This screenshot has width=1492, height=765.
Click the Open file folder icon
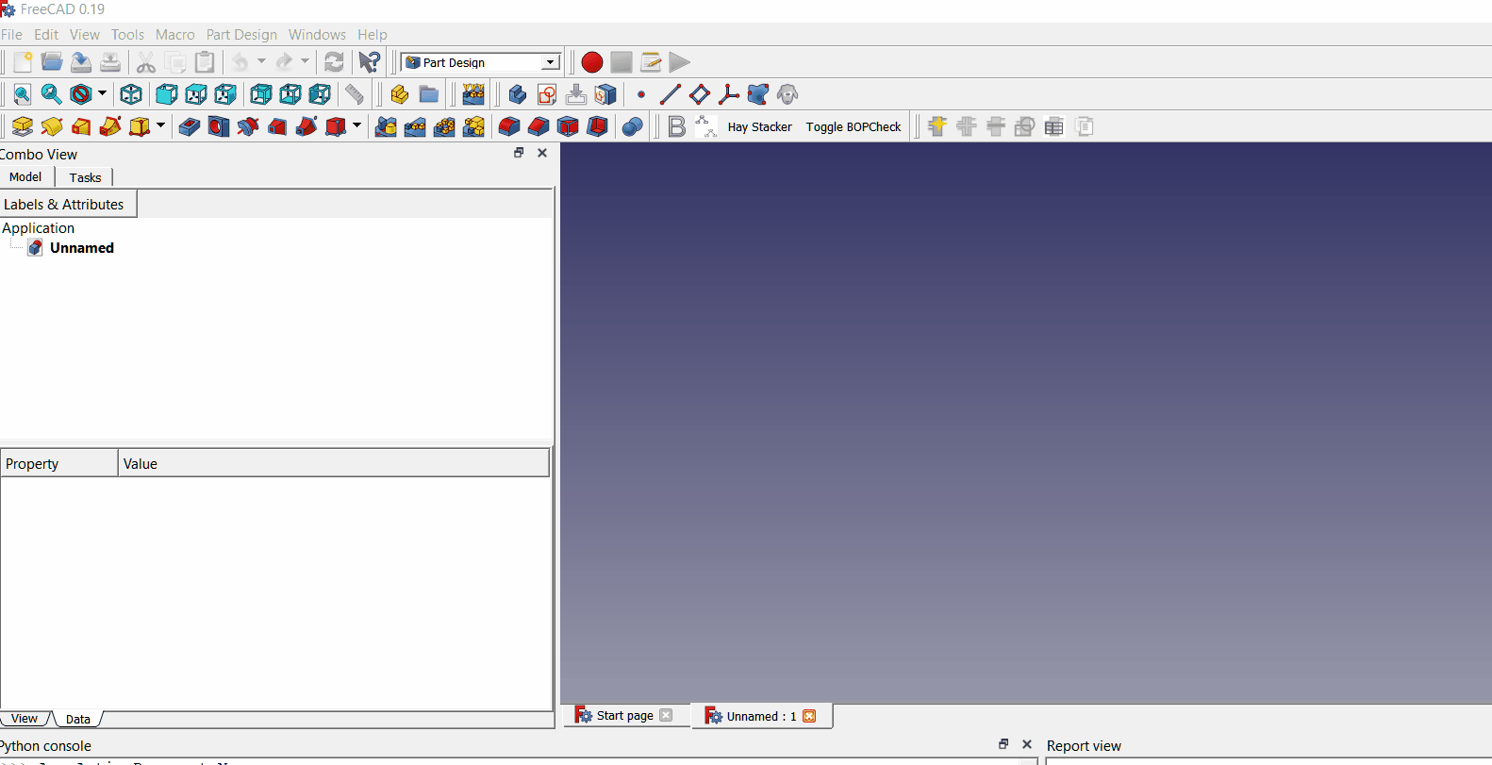pyautogui.click(x=52, y=62)
